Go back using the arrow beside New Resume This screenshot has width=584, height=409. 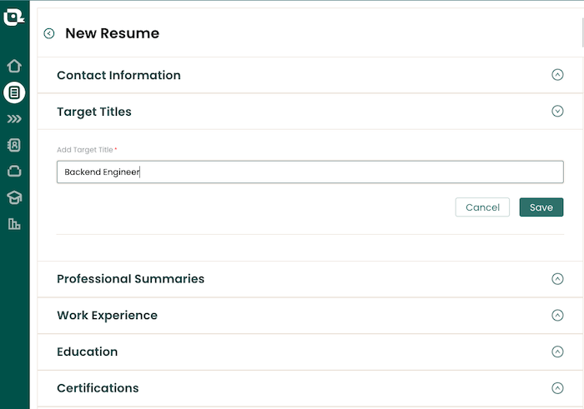[x=48, y=33]
